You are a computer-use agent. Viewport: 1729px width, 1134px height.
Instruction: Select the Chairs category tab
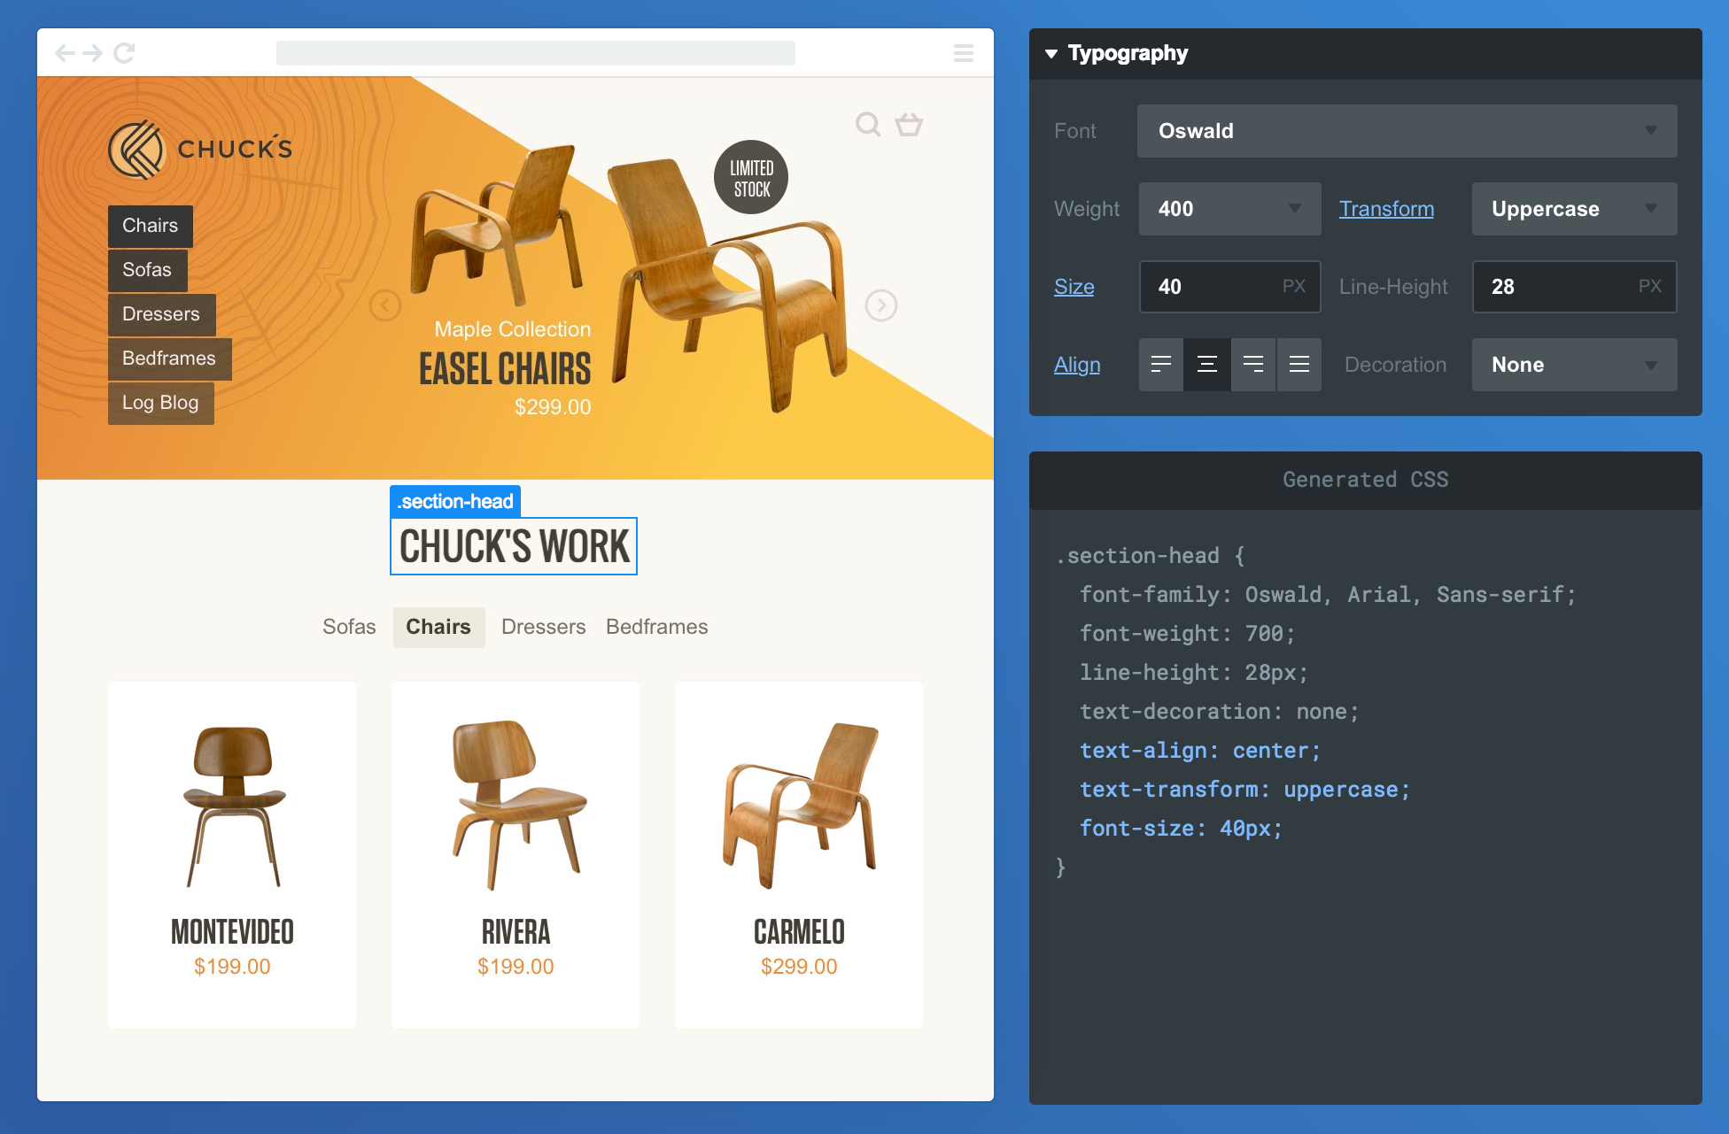pos(438,627)
